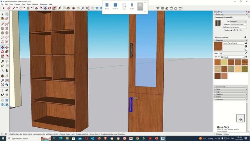Toggle Record Pointer in recorder bar
This screenshot has height=141, width=250.
click(140, 7)
